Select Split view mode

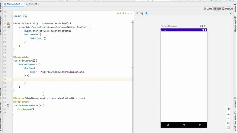pos(217,8)
